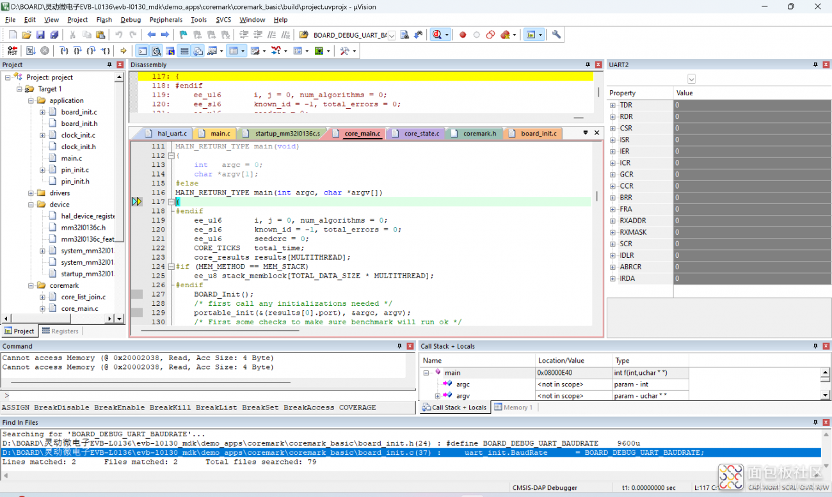The height and width of the screenshot is (497, 832).
Task: Collapse code fold at line 117
Action: 171,201
